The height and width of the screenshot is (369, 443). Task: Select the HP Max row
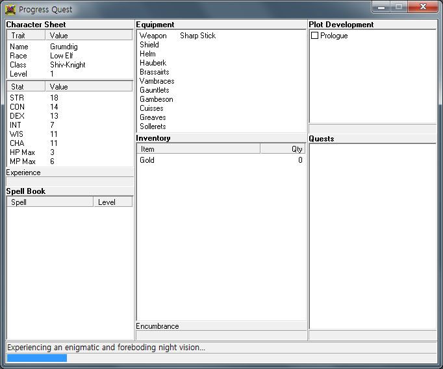pyautogui.click(x=70, y=152)
